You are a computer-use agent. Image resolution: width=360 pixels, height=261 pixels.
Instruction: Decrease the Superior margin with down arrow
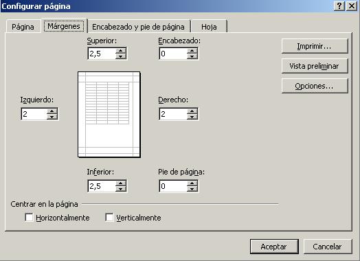(x=121, y=56)
